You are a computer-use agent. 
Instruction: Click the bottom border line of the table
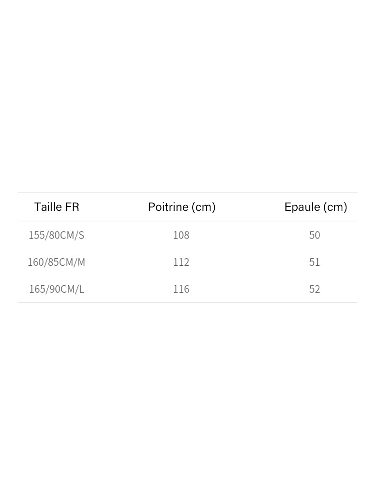tap(187, 303)
